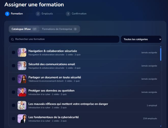Screen dimensions: 168x128
Task: Click title Navigation & collaboration sécurisée
Action: (53, 51)
